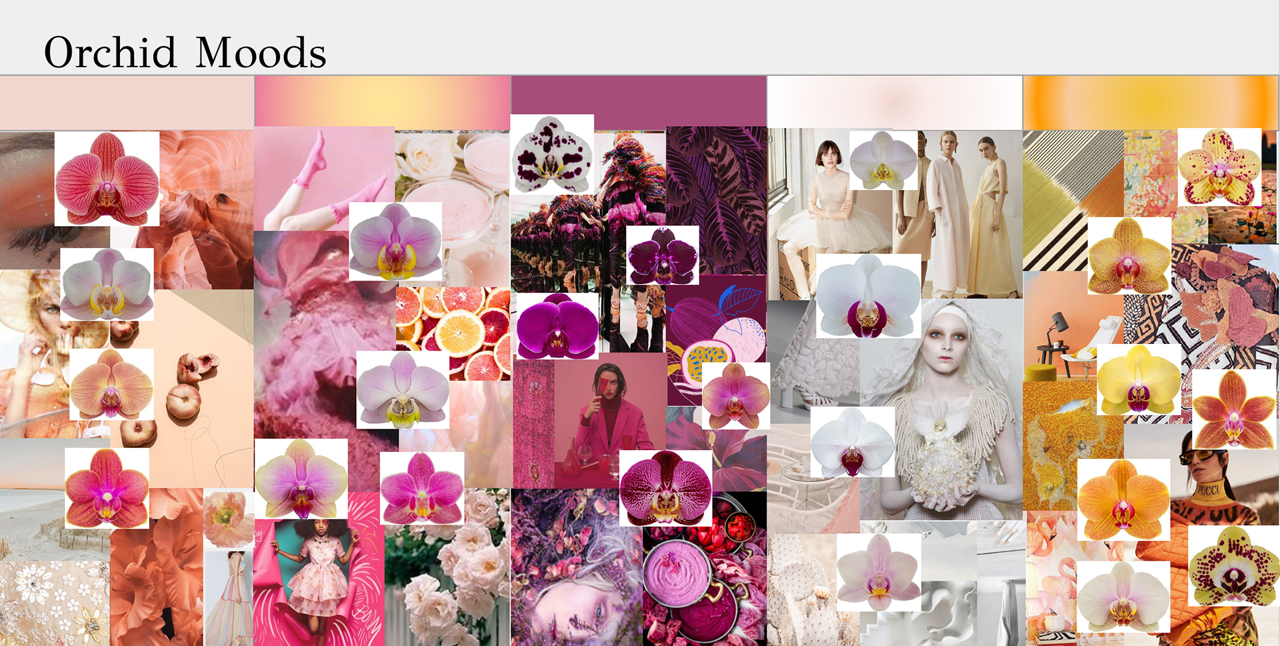This screenshot has height=646, width=1280.
Task: Select pink orchid with orange tinted petals
Action: (736, 396)
